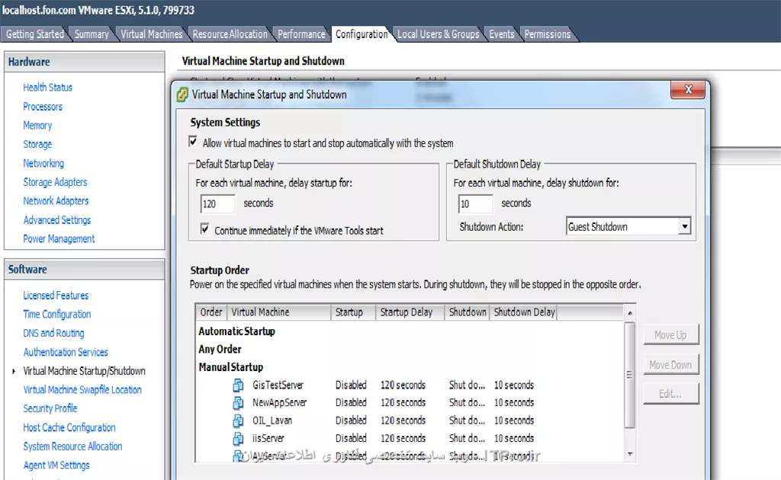Click the Move Down button
Image resolution: width=781 pixels, height=480 pixels.
click(x=671, y=365)
